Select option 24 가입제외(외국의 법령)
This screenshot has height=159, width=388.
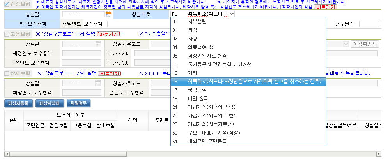248,107
